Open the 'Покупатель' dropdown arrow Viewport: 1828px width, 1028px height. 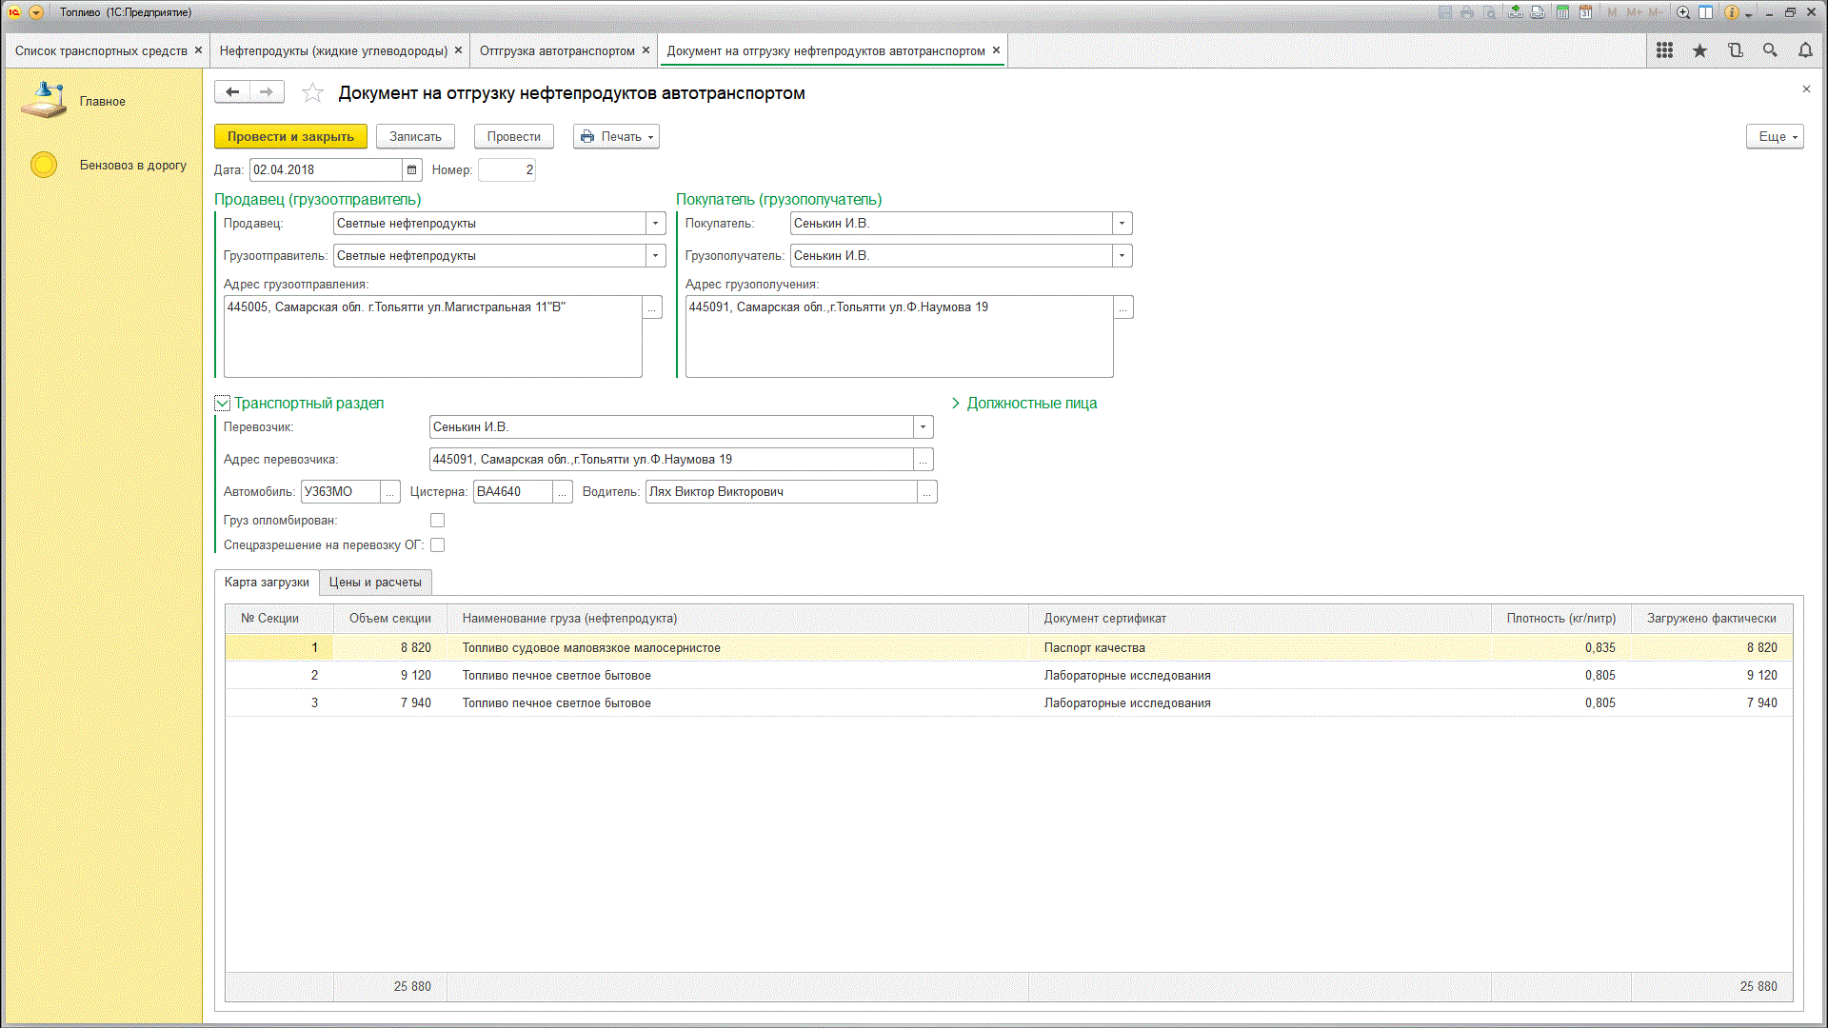pyautogui.click(x=1122, y=224)
